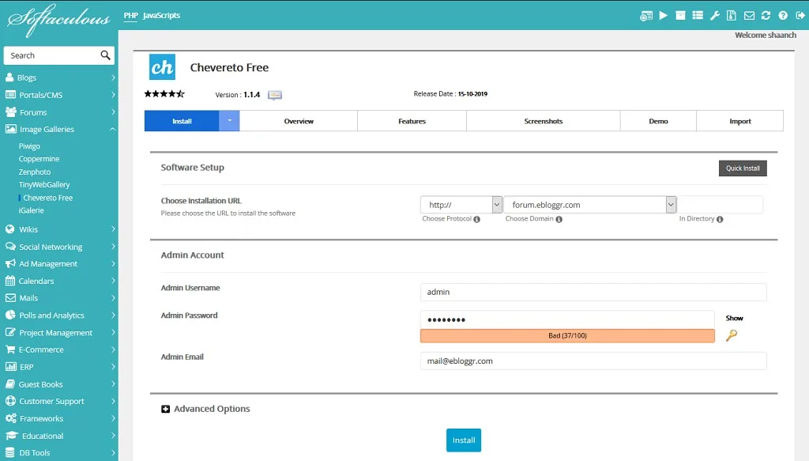Focus the In Directory field
This screenshot has height=461, width=809.
[x=721, y=205]
